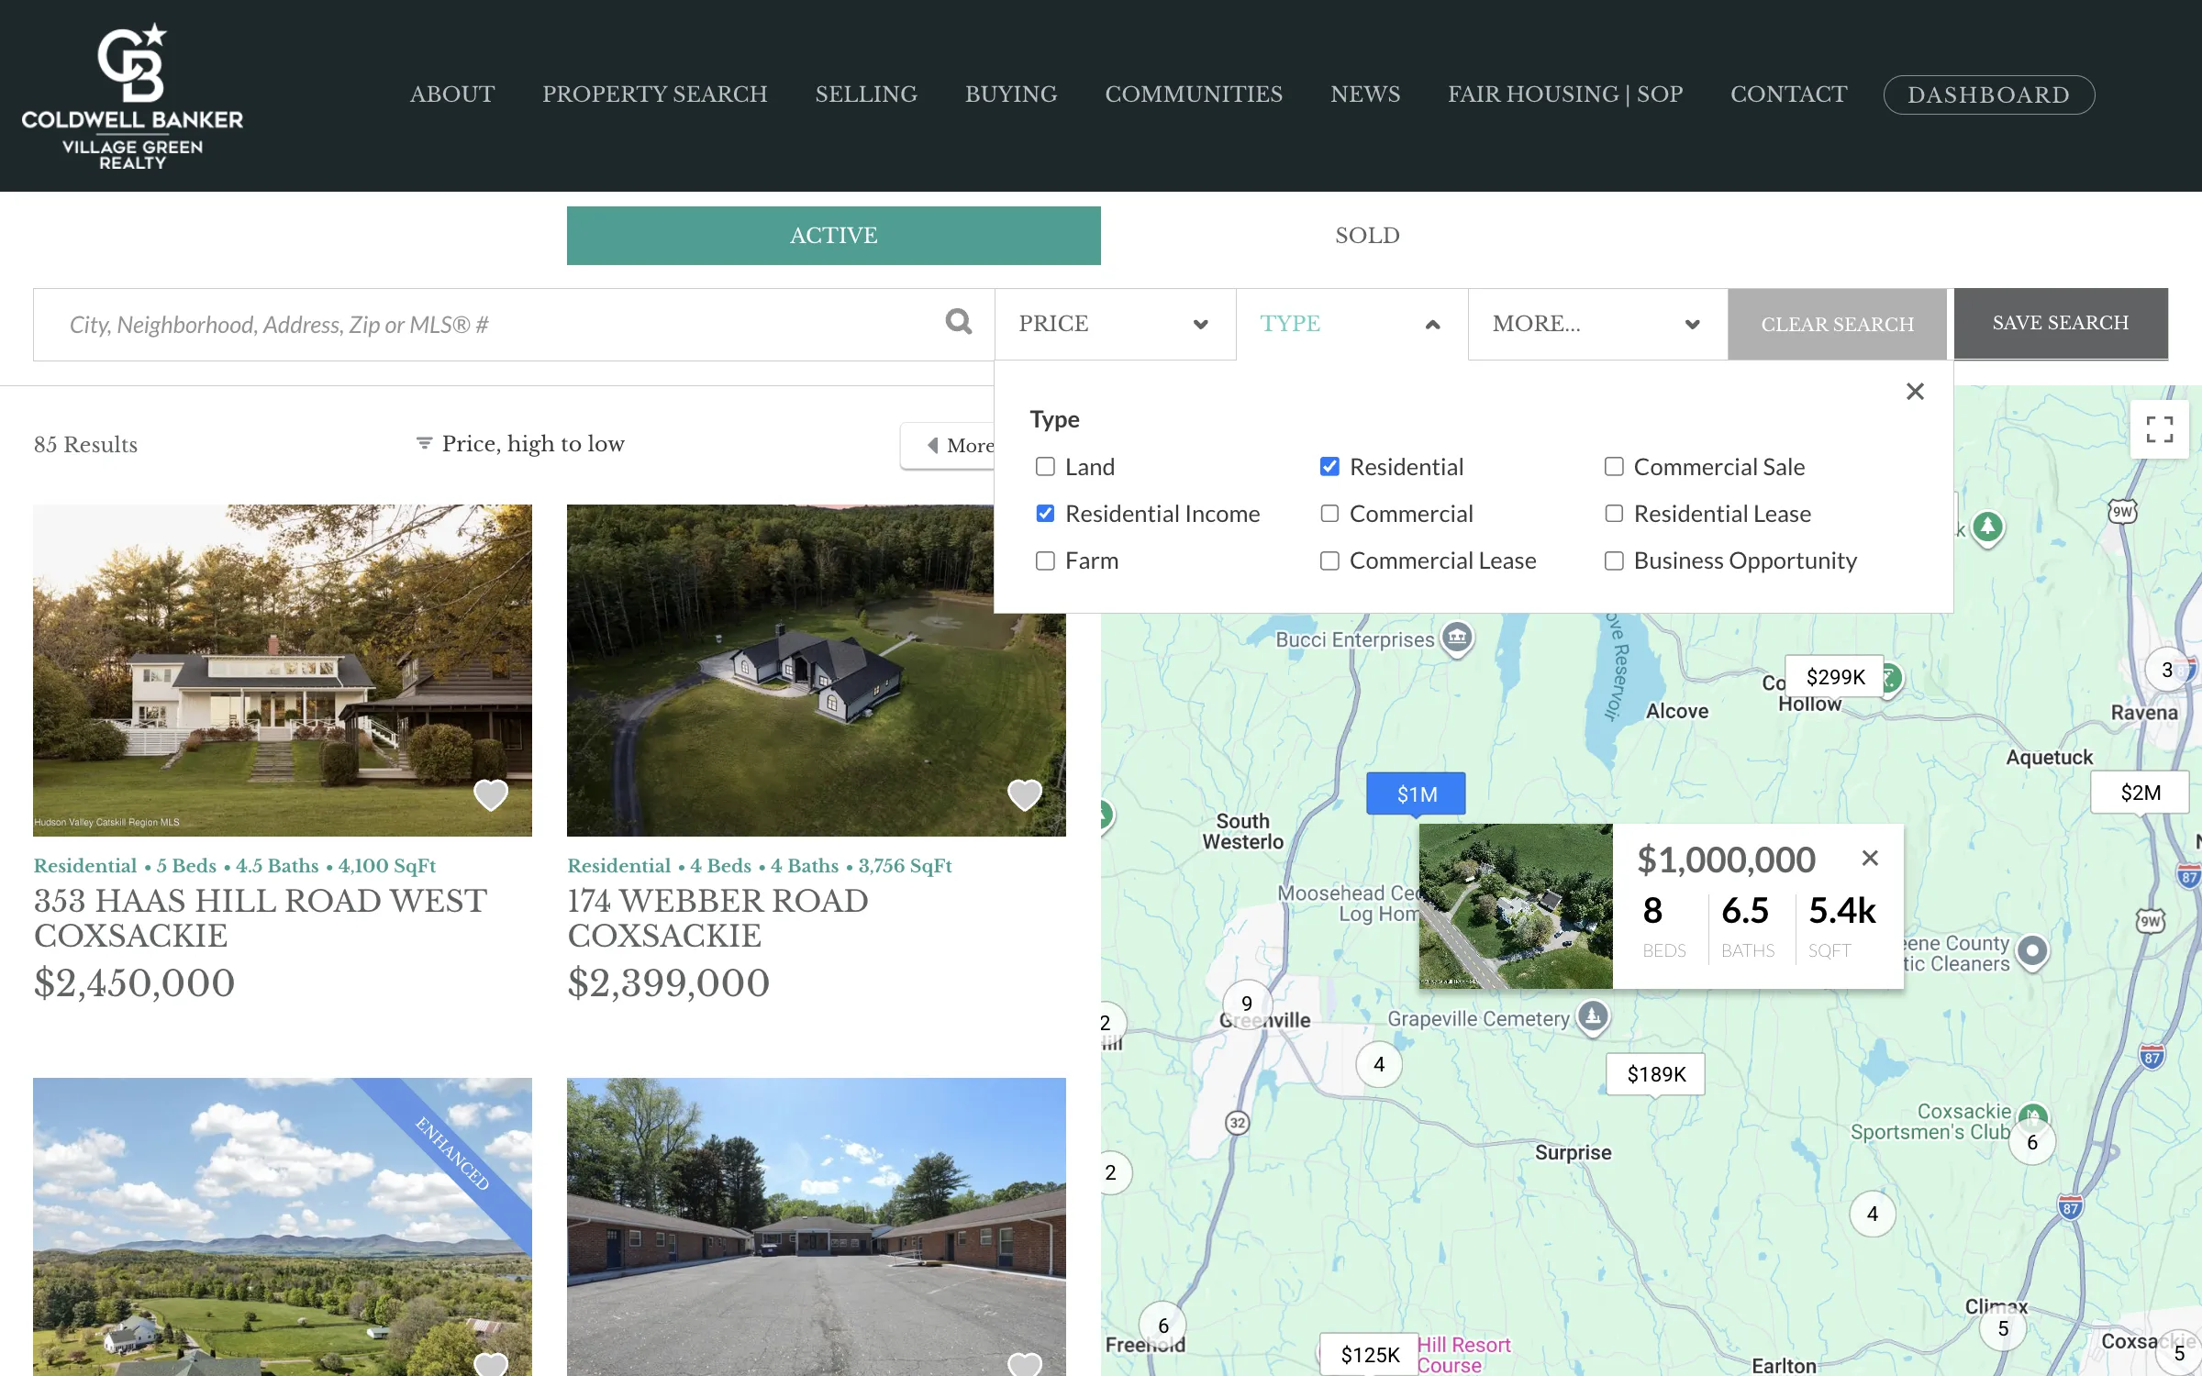Screen dimensions: 2202x1376
Task: Check the Residential Lease checkbox
Action: (1614, 513)
